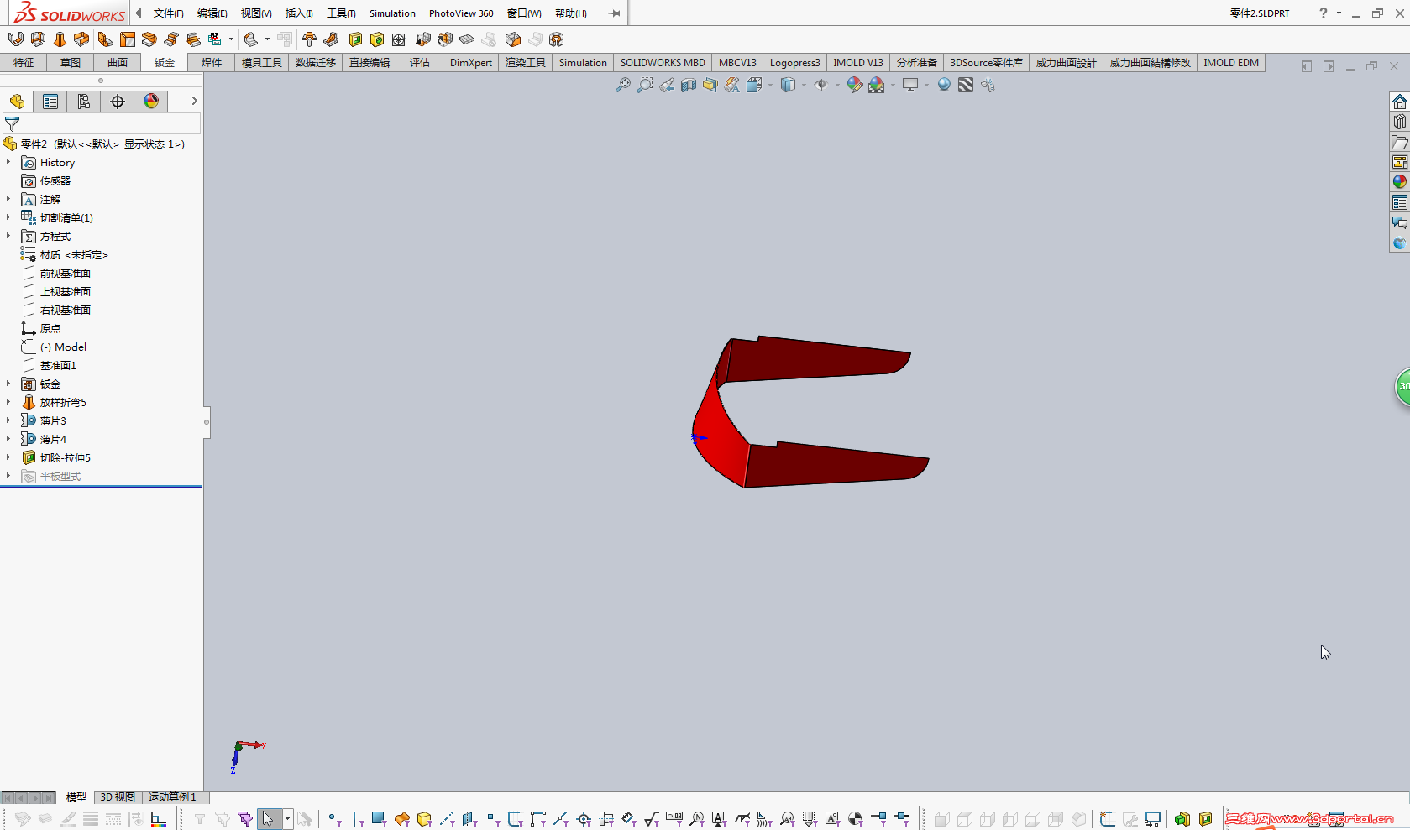This screenshot has height=830, width=1410.
Task: Switch to the 草图 ribbon tab
Action: tap(71, 63)
